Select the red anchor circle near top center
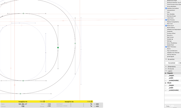The width and height of the screenshot is (181, 108). pyautogui.click(x=63, y=21)
